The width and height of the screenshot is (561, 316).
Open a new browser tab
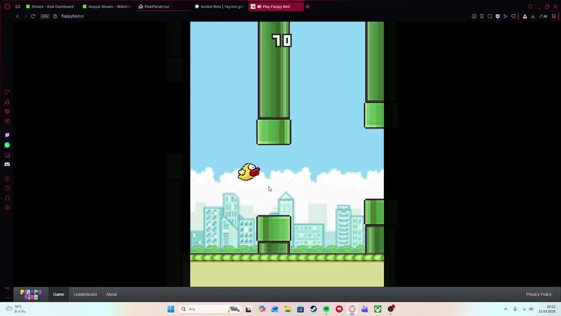click(x=307, y=7)
